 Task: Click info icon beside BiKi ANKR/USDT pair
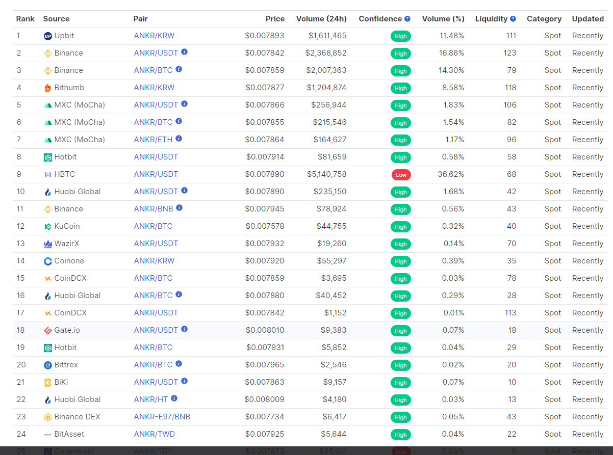coord(185,381)
